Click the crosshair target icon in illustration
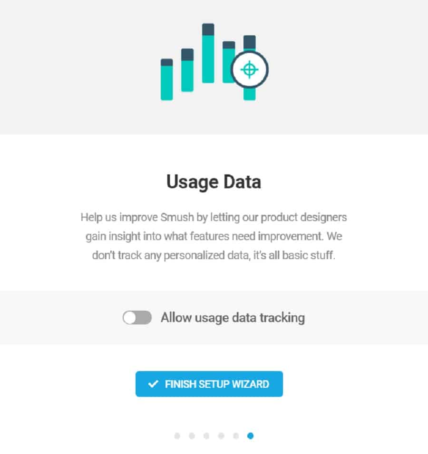 pyautogui.click(x=250, y=70)
